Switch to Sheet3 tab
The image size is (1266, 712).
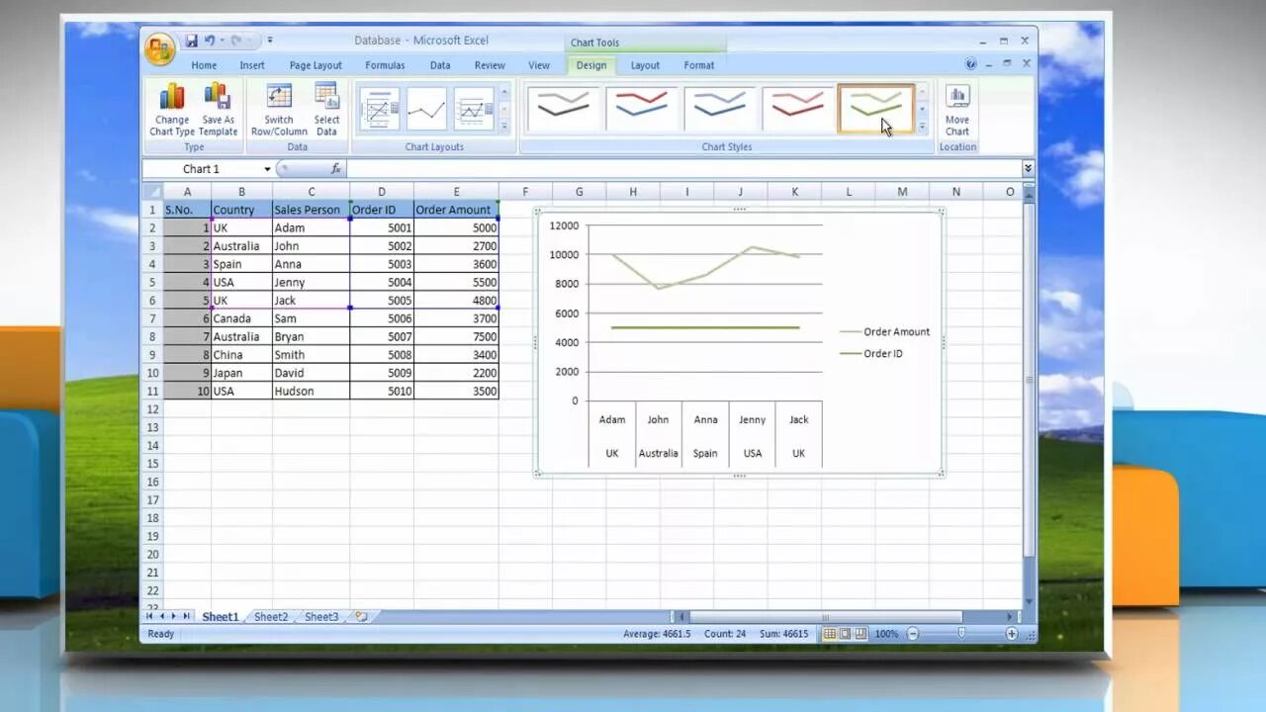click(320, 617)
